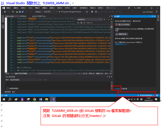
Task: Click the Live Share icon
Action: [x=144, y=12]
